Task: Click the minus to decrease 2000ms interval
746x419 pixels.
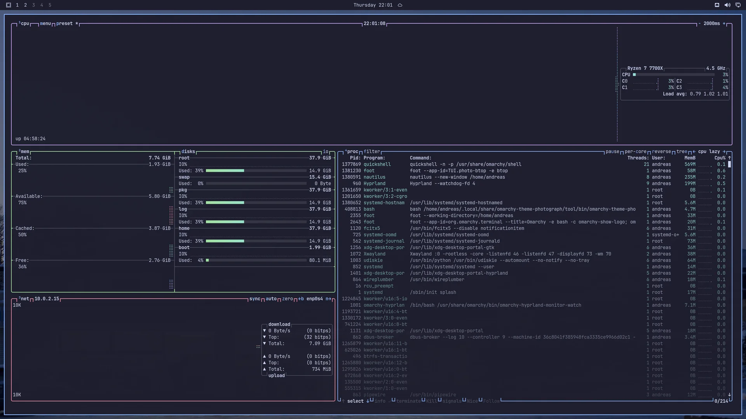Action: [x=699, y=24]
